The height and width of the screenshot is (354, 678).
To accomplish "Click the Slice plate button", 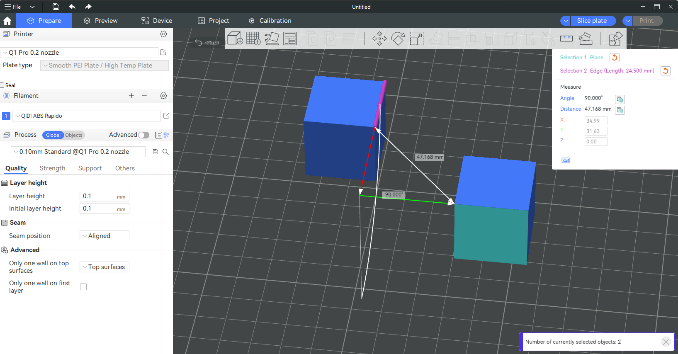I will pos(591,21).
